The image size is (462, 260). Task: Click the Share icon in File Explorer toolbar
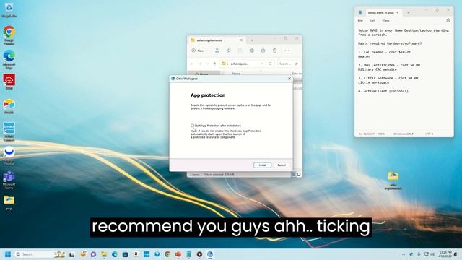263,51
